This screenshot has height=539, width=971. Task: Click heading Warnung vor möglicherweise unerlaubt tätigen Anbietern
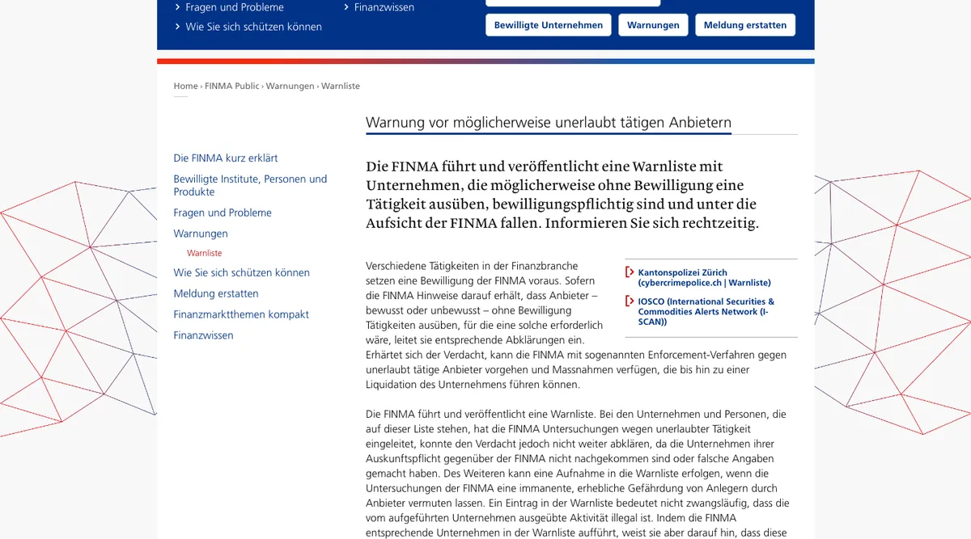point(549,123)
